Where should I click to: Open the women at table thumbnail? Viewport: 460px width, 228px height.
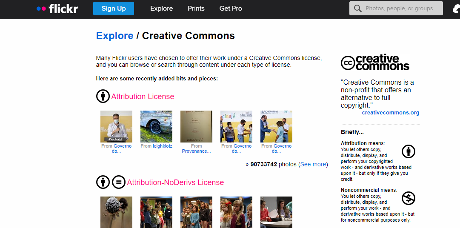tap(276, 212)
